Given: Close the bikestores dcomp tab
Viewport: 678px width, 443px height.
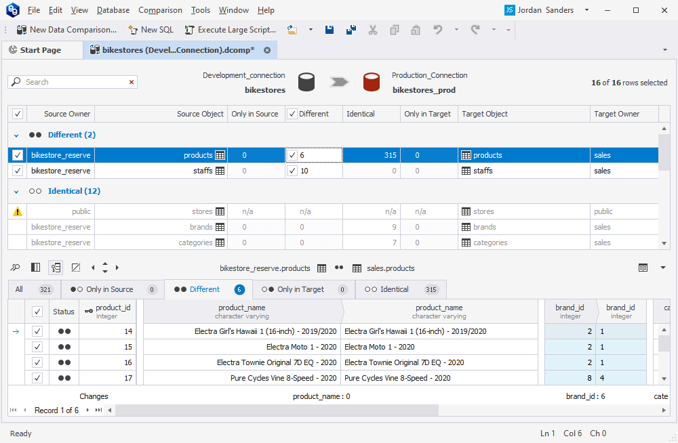Looking at the screenshot, I should [x=267, y=50].
